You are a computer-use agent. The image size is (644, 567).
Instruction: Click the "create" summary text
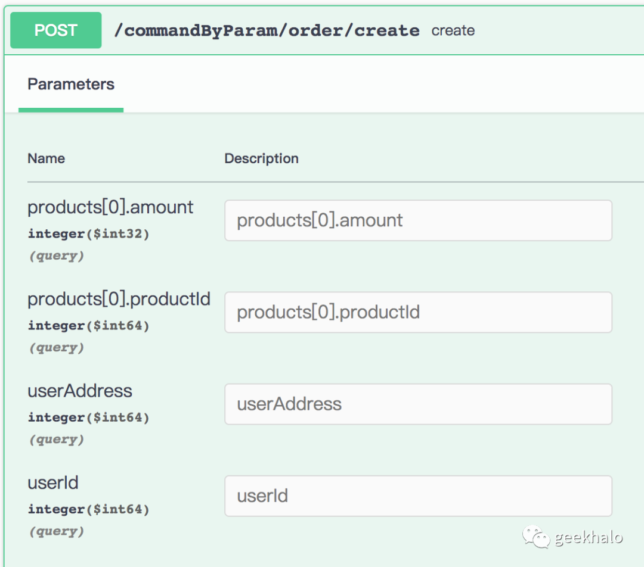point(453,30)
